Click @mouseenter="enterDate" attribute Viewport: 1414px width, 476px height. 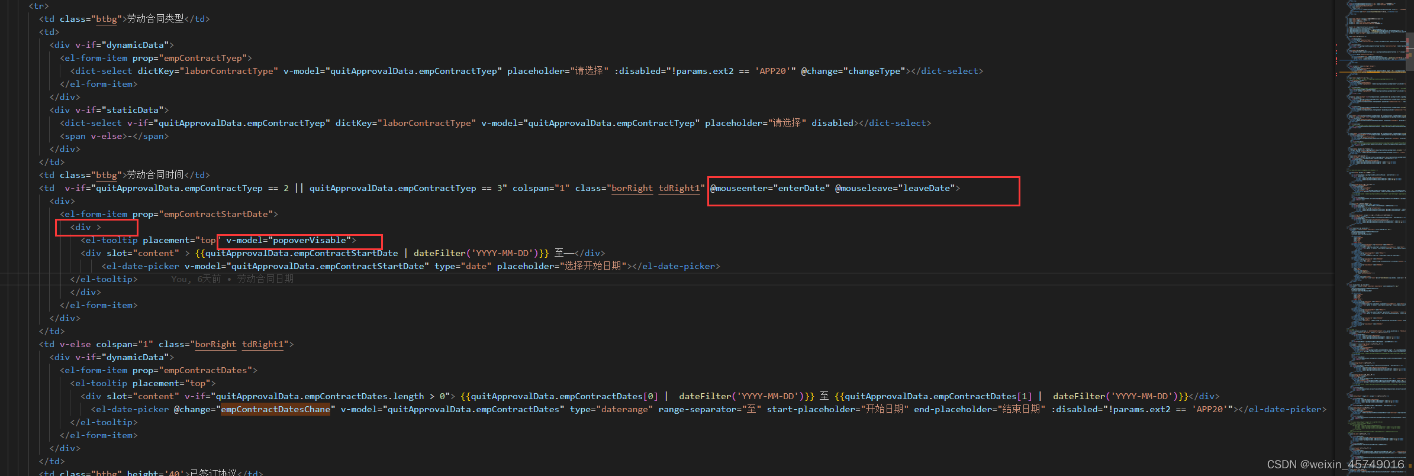tap(769, 188)
